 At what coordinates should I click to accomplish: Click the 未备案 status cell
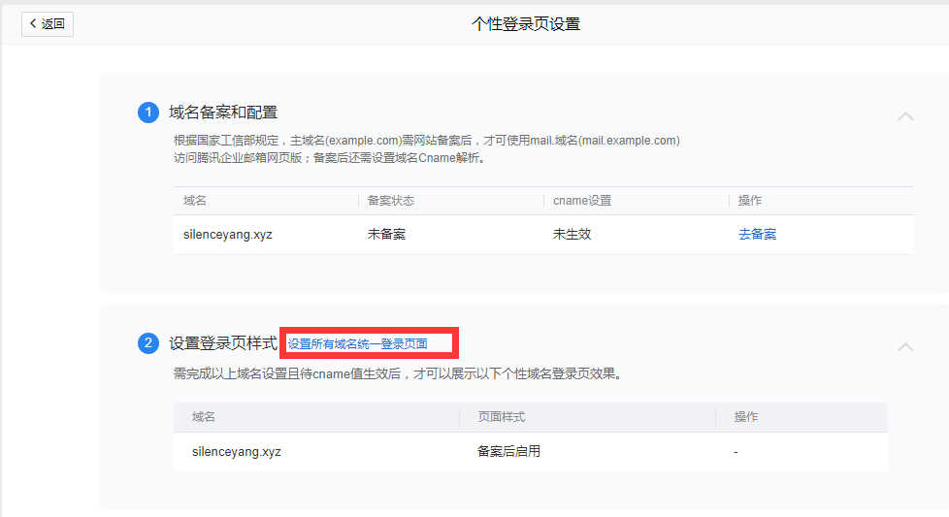tap(387, 234)
